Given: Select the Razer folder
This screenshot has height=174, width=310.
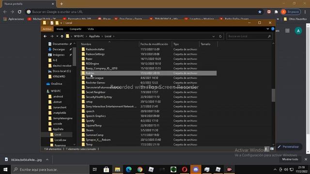Looking at the screenshot, I should pos(89,59).
